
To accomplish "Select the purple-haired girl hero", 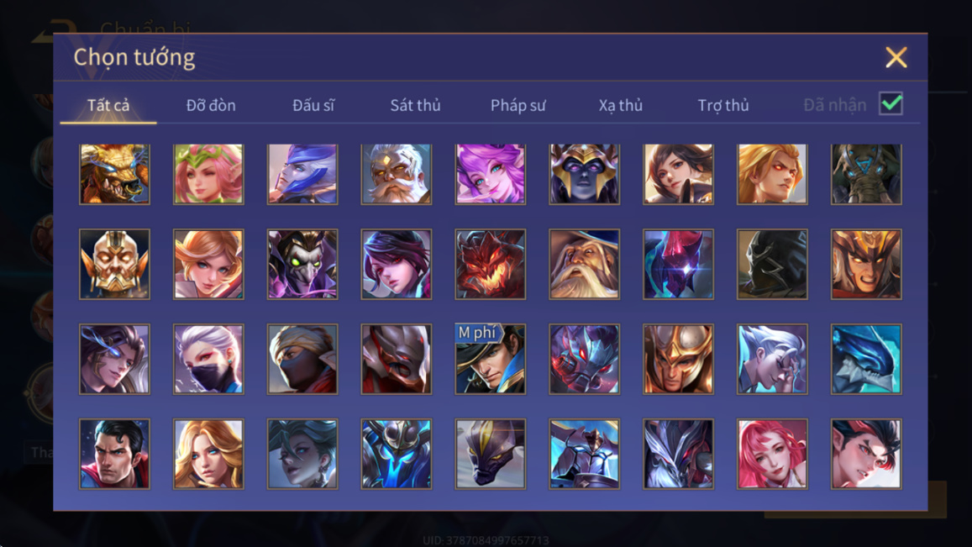I will tap(491, 174).
